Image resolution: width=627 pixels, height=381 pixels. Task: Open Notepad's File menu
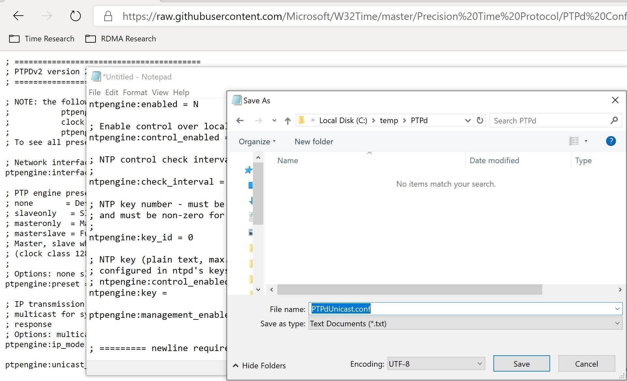click(x=95, y=92)
